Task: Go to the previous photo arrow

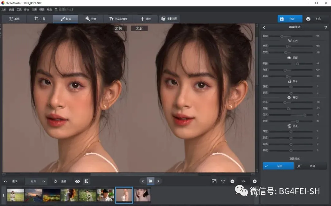Action: (x=143, y=181)
